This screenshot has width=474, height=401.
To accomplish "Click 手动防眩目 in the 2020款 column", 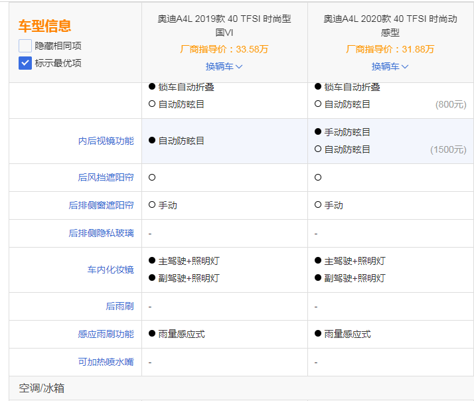I will 347,132.
